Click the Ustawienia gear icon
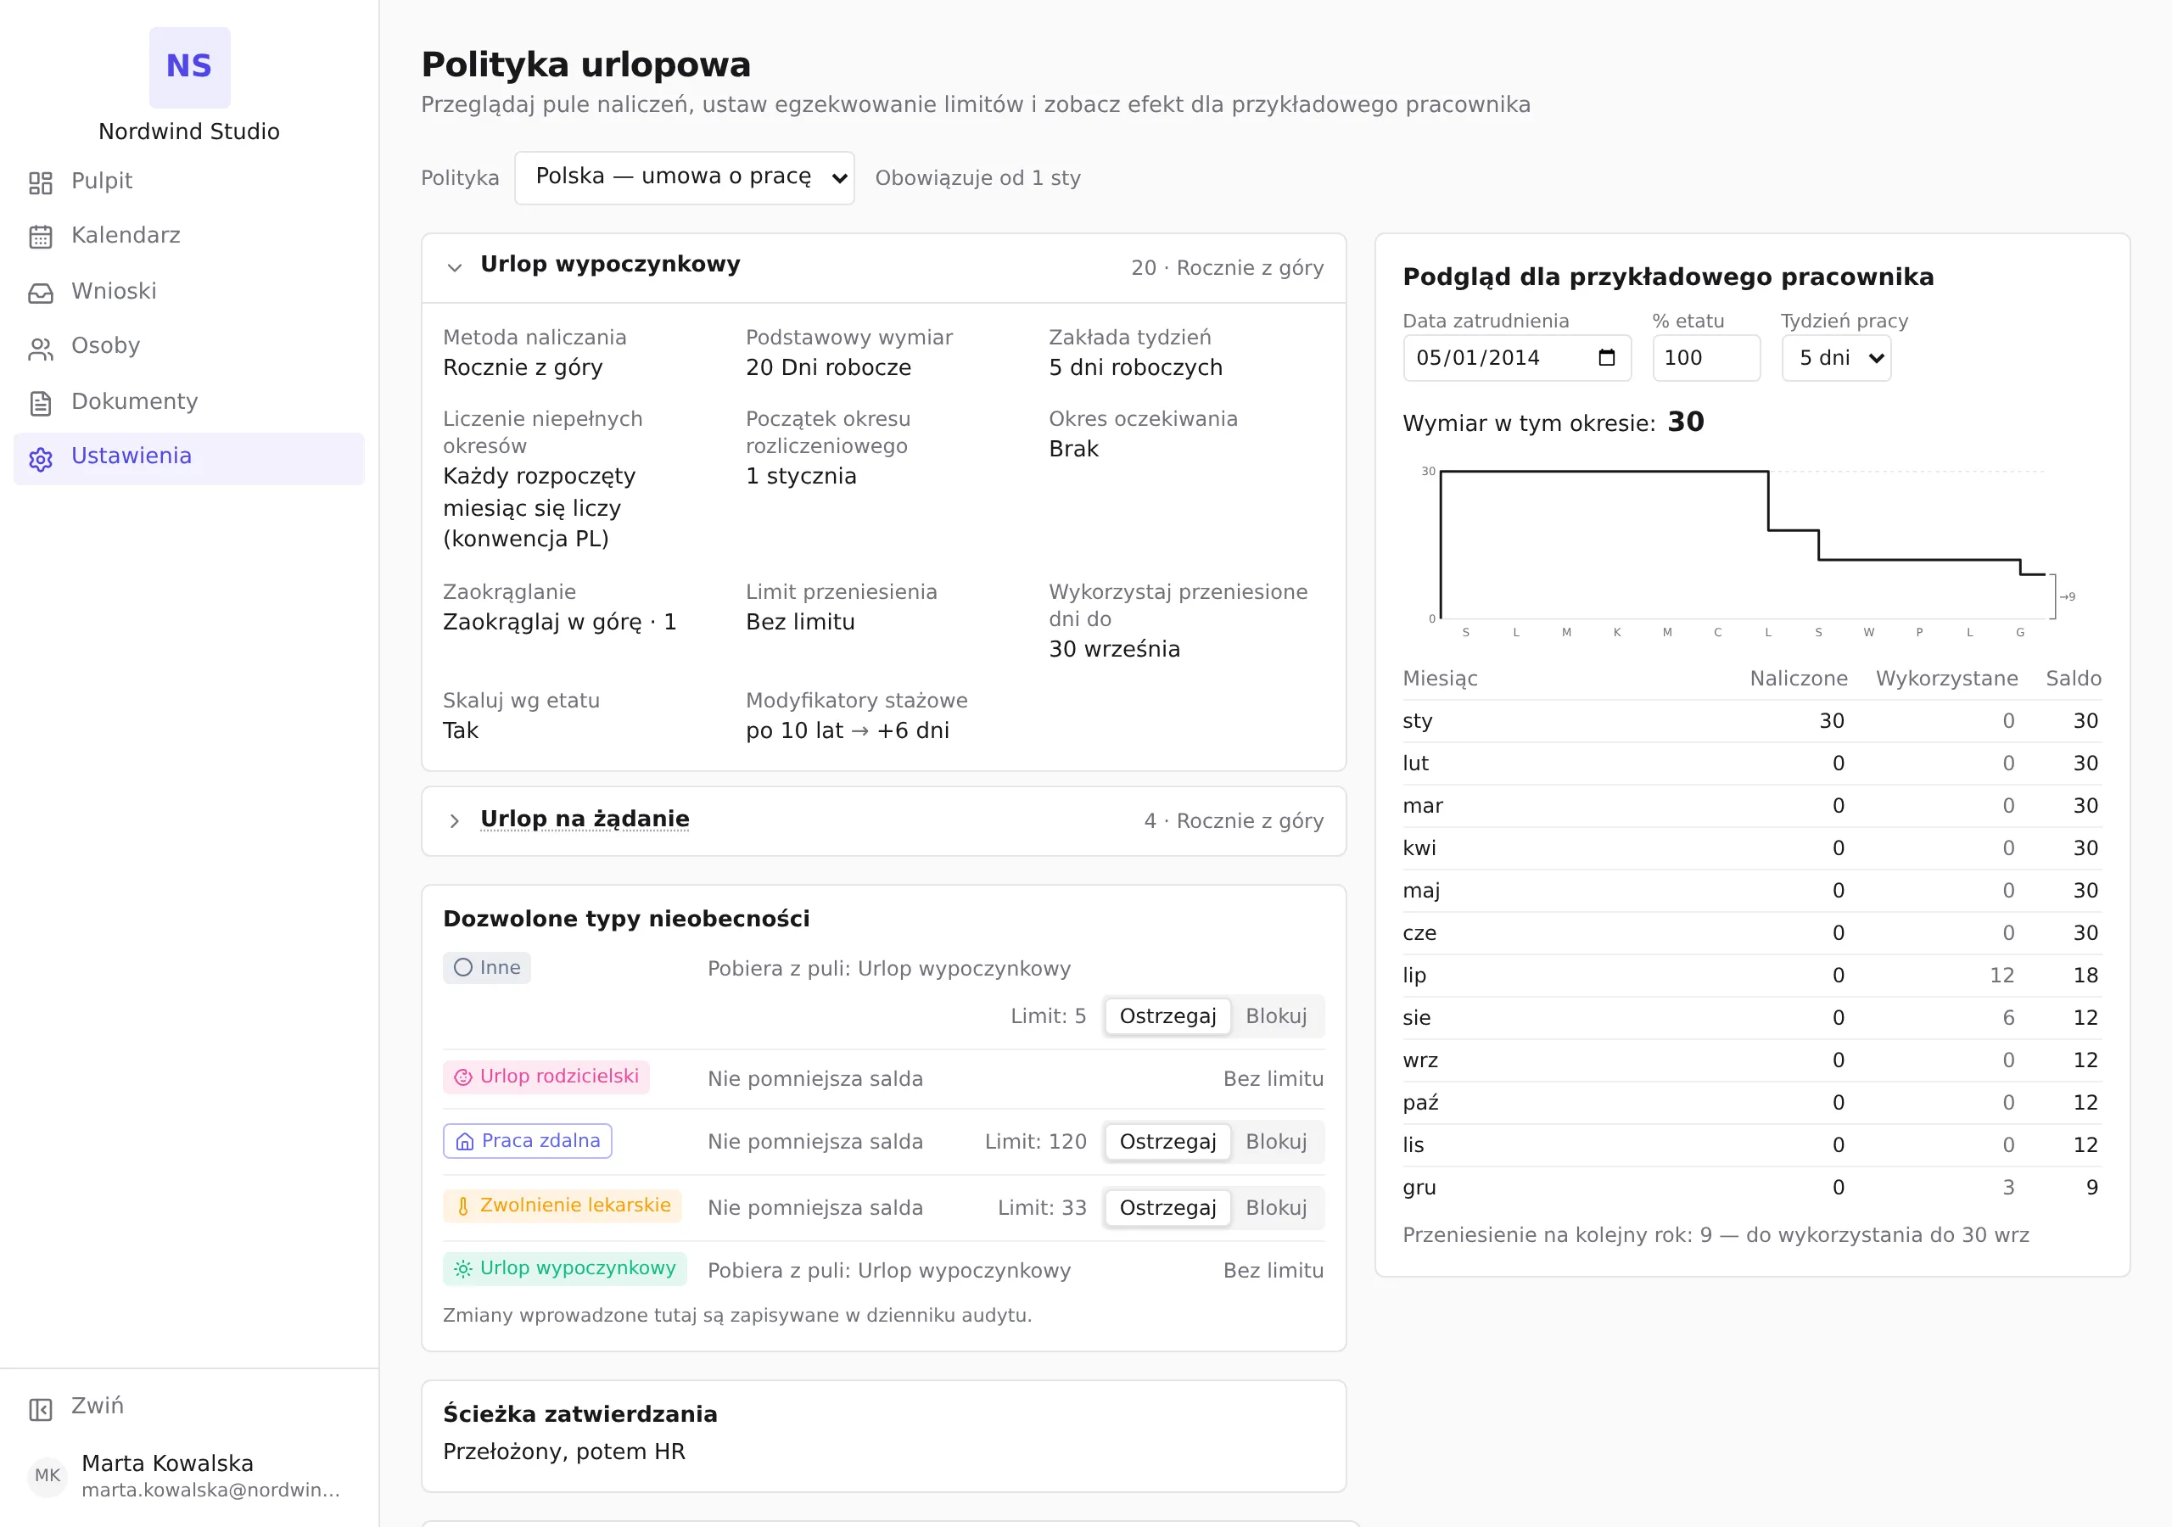This screenshot has height=1527, width=2172. [41, 458]
